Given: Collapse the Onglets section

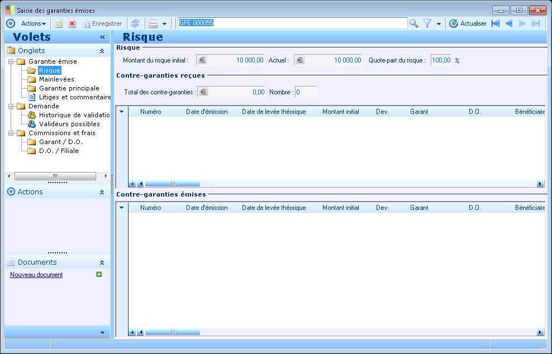Looking at the screenshot, I should click(102, 51).
